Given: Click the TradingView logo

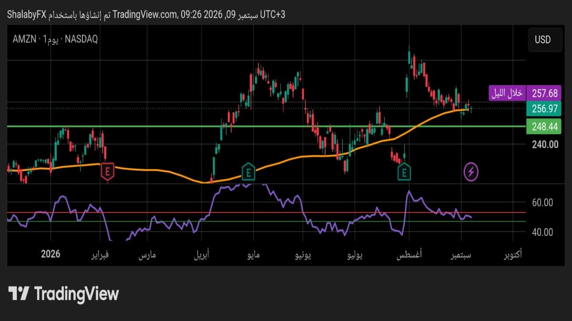Looking at the screenshot, I should [64, 293].
